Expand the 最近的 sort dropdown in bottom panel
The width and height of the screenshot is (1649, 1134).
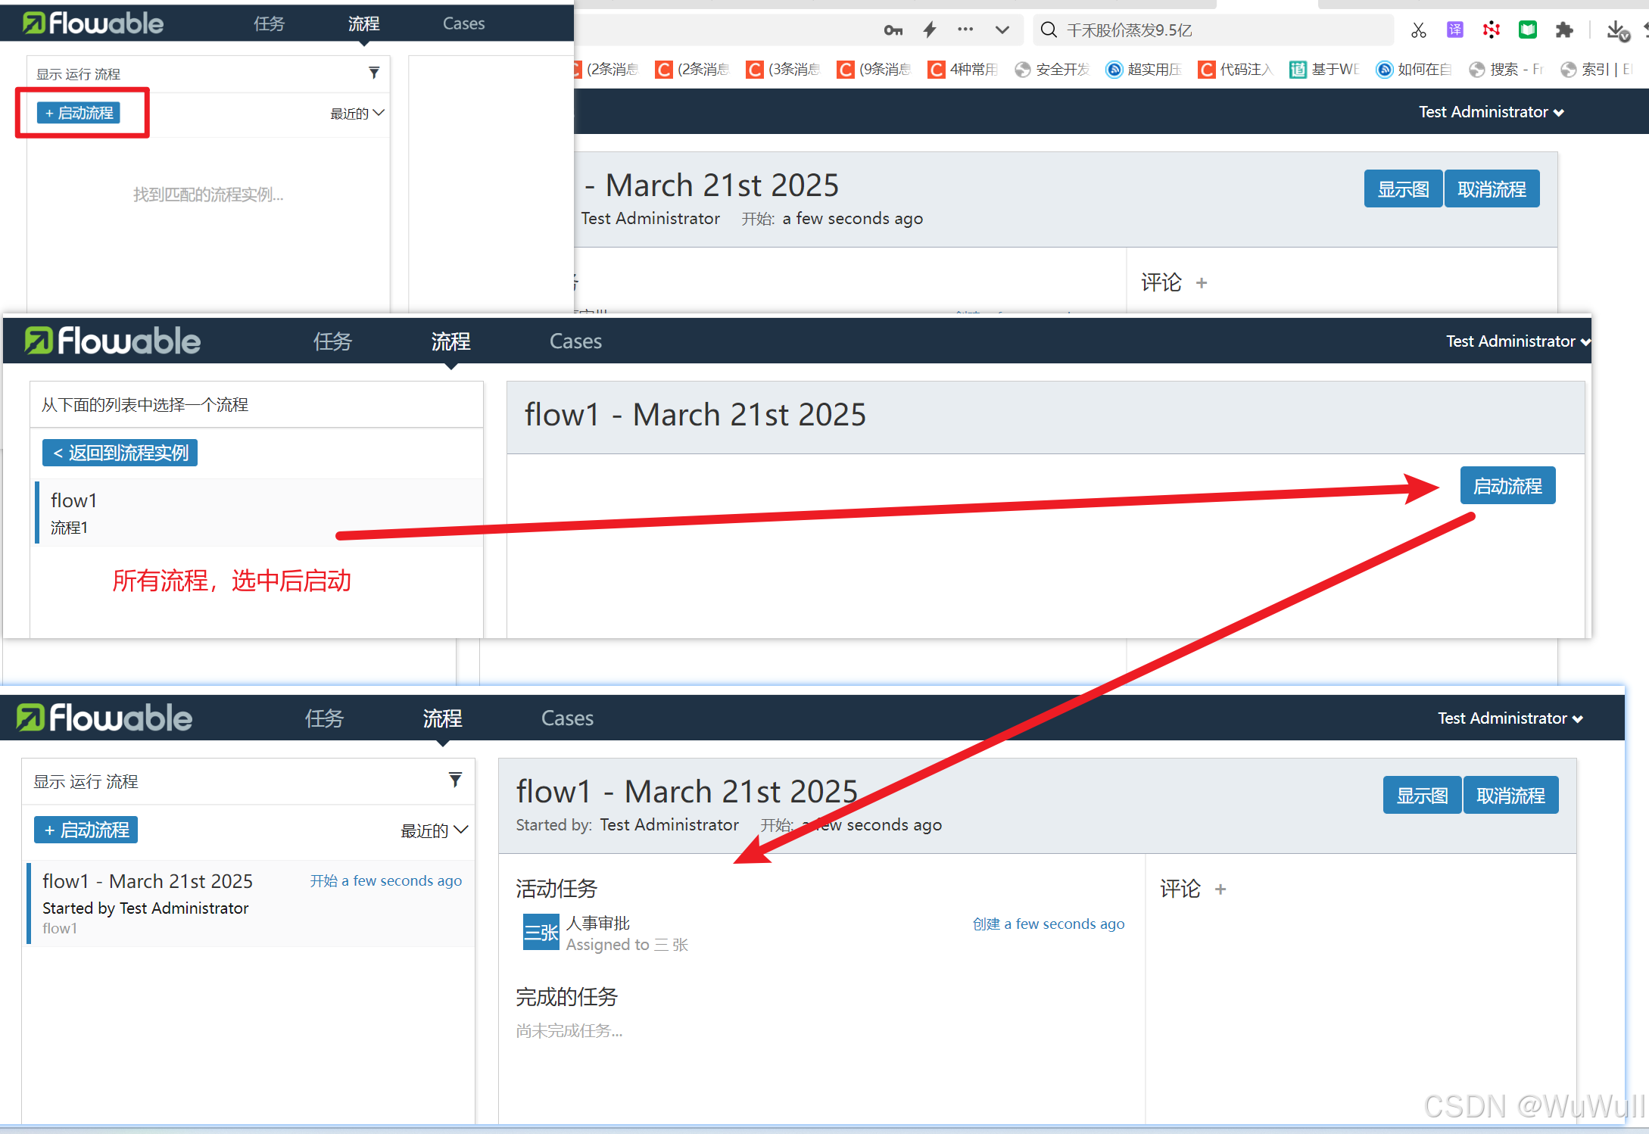434,830
